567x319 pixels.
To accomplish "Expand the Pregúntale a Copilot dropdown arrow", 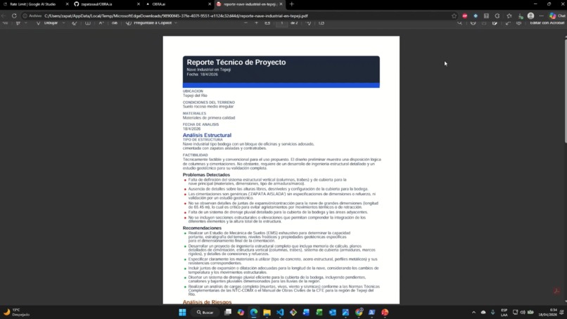I will point(176,22).
